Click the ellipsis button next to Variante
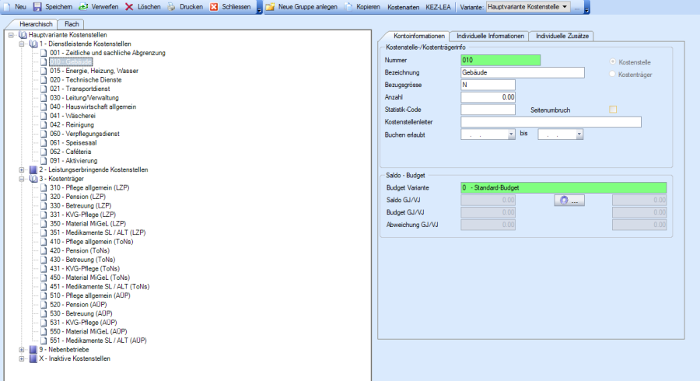Screen dimensions: 700x381 [x=577, y=7]
